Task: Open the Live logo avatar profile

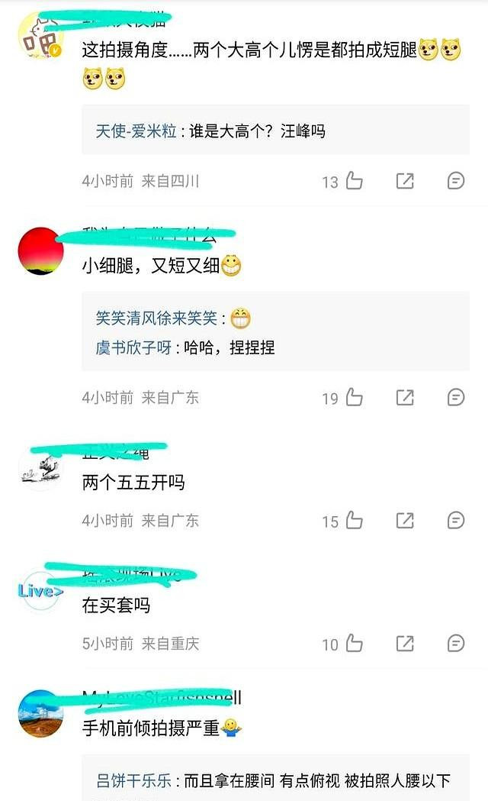Action: click(x=41, y=591)
